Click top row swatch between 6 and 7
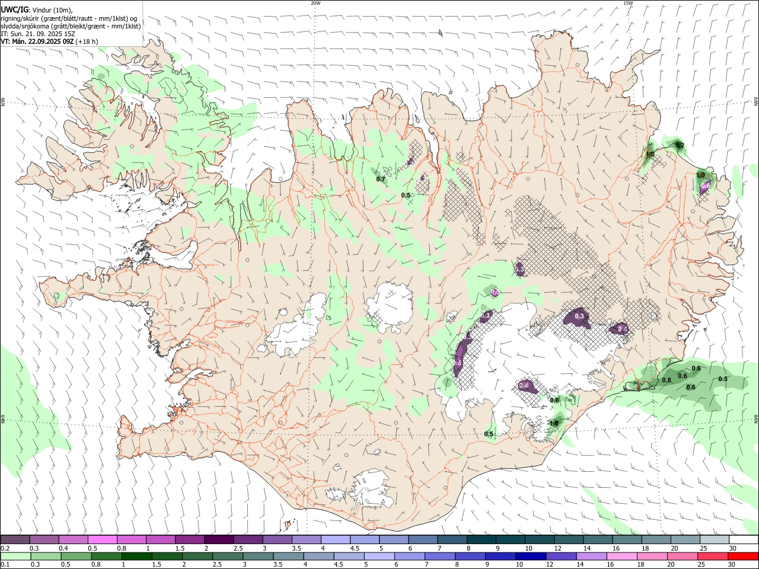This screenshot has width=759, height=569. (x=423, y=539)
